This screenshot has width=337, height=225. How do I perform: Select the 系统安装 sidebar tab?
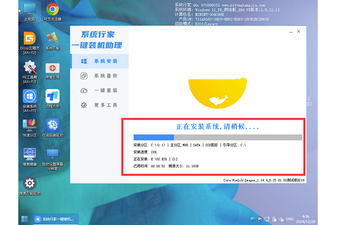99,61
